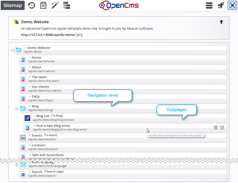This screenshot has height=183, width=238.
Task: Switch to grid view on new blog entry
Action: coord(222,128)
